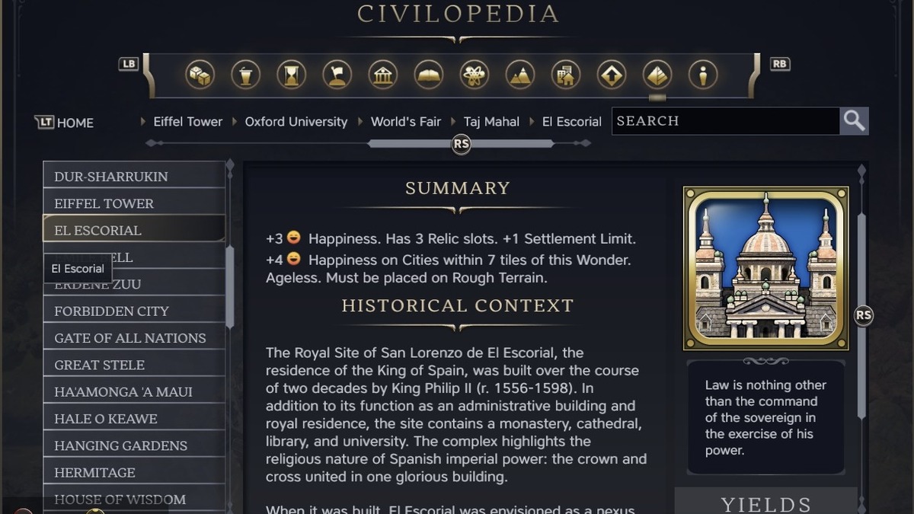This screenshot has width=914, height=514.
Task: Click the El Escorial wonder image
Action: (766, 268)
